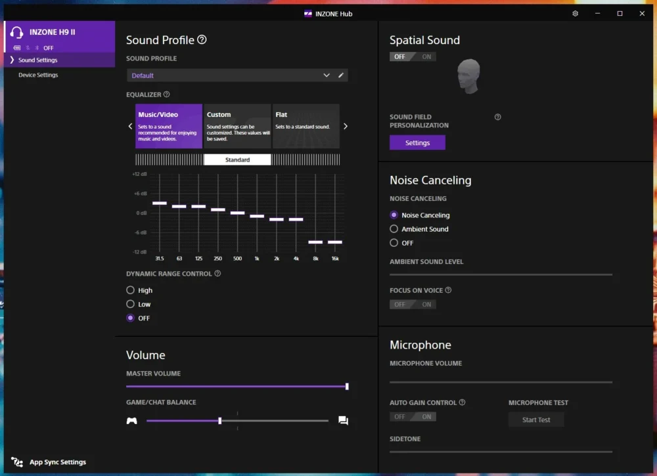Open App Sync Settings link
This screenshot has width=657, height=476.
(x=58, y=462)
